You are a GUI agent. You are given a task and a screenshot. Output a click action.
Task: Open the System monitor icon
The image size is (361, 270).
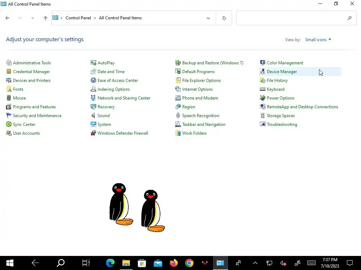[x=93, y=124]
